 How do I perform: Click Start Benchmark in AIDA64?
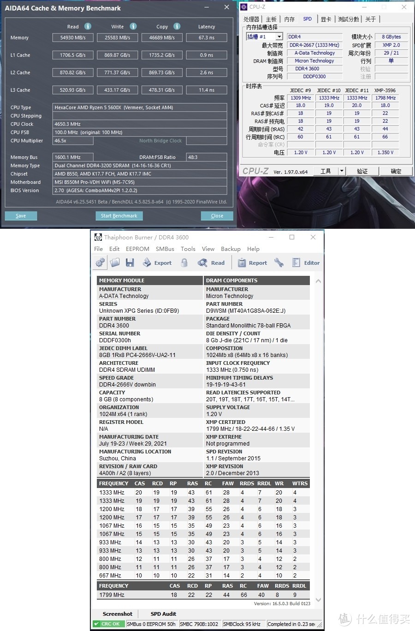(x=119, y=216)
